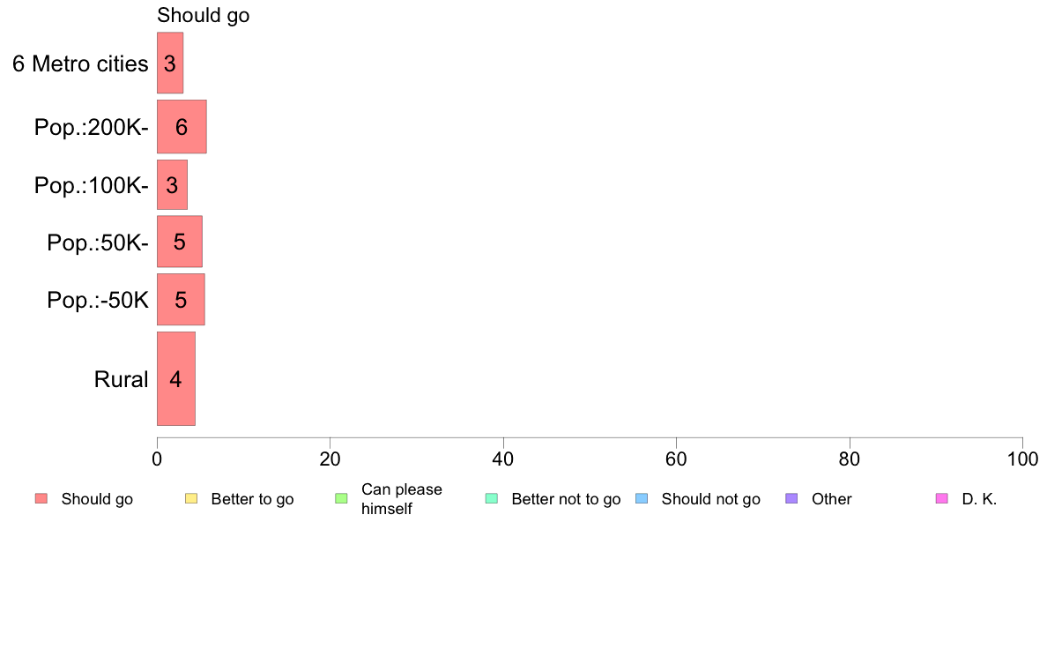1047x649 pixels.
Task: Click the teal Better not to go swatch
Action: click(x=492, y=498)
